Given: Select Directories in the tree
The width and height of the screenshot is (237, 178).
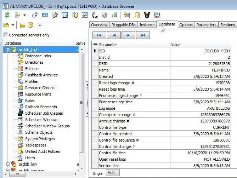Looking at the screenshot, I should coord(34,62).
